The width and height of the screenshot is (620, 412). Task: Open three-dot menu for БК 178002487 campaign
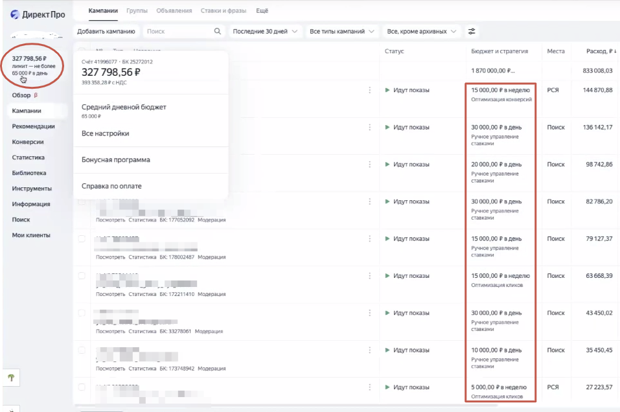coord(370,239)
